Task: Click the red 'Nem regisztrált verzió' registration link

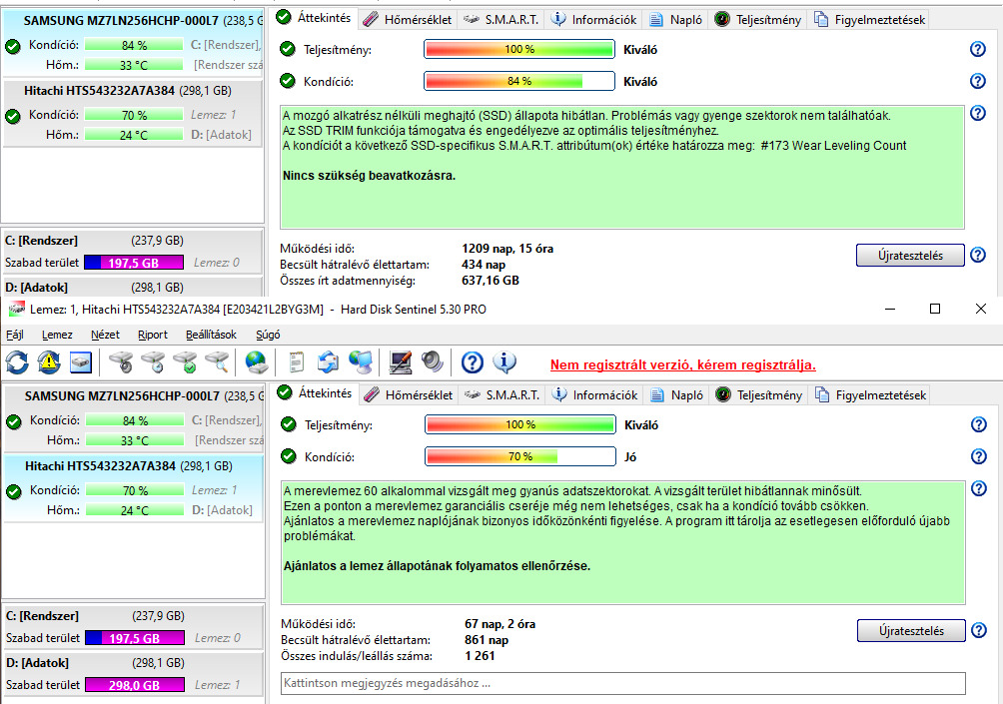Action: 682,365
